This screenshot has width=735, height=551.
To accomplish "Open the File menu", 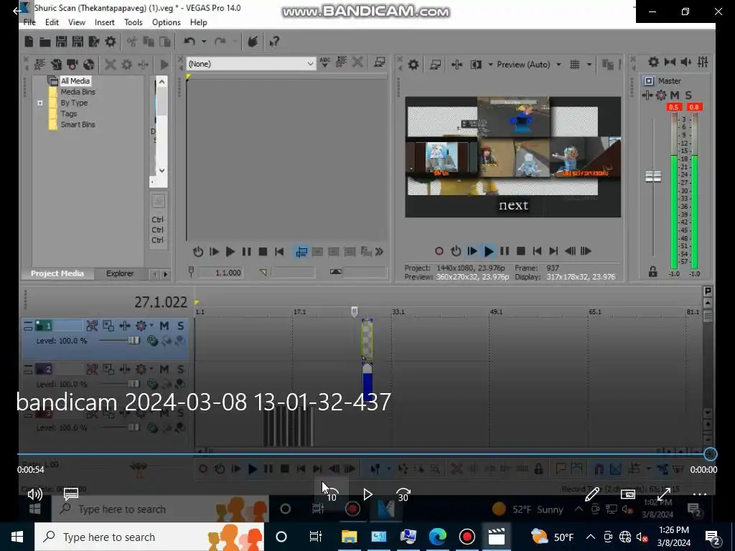I will pyautogui.click(x=29, y=22).
